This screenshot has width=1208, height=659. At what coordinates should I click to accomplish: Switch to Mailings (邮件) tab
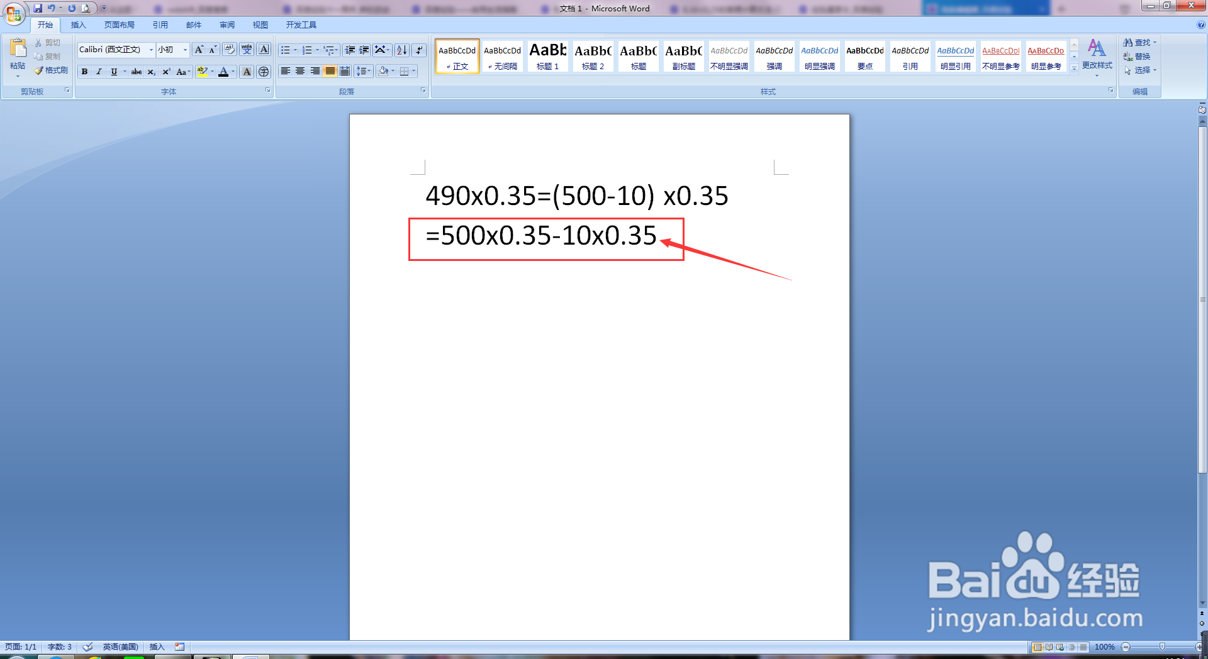(194, 25)
